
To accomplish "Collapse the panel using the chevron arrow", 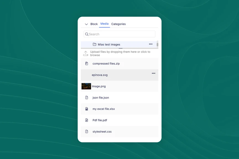I will [x=86, y=24].
